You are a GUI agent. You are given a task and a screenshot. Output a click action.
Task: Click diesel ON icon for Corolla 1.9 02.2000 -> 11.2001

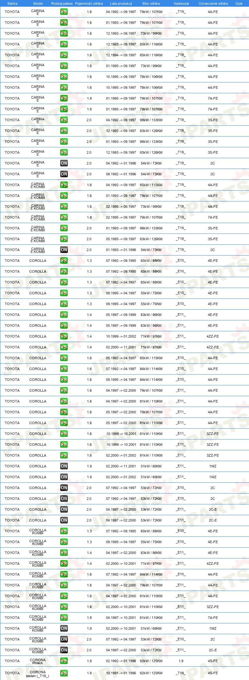pos(64,466)
